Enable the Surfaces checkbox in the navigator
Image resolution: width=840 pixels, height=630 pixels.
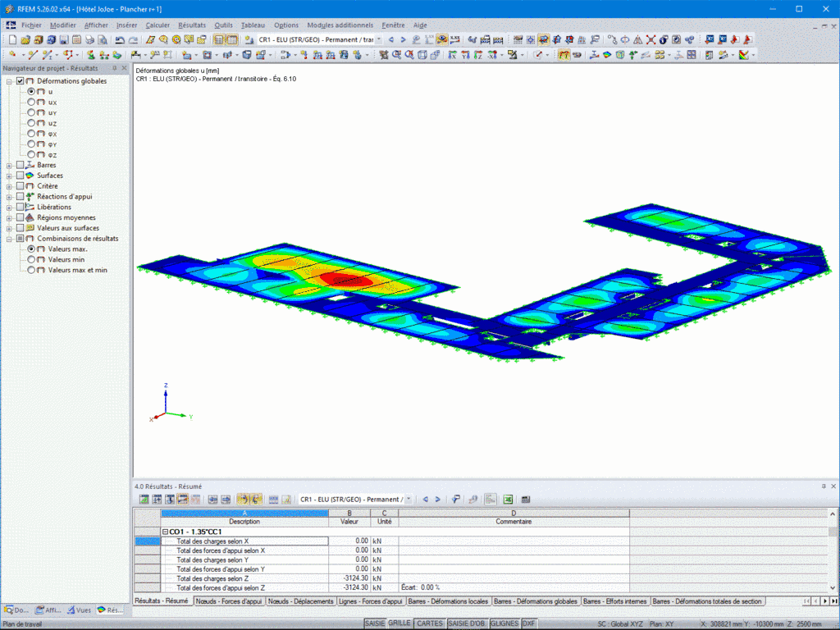tap(20, 176)
